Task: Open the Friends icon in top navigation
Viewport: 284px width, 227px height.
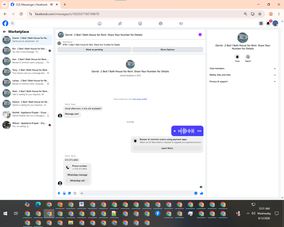Action: pos(120,23)
